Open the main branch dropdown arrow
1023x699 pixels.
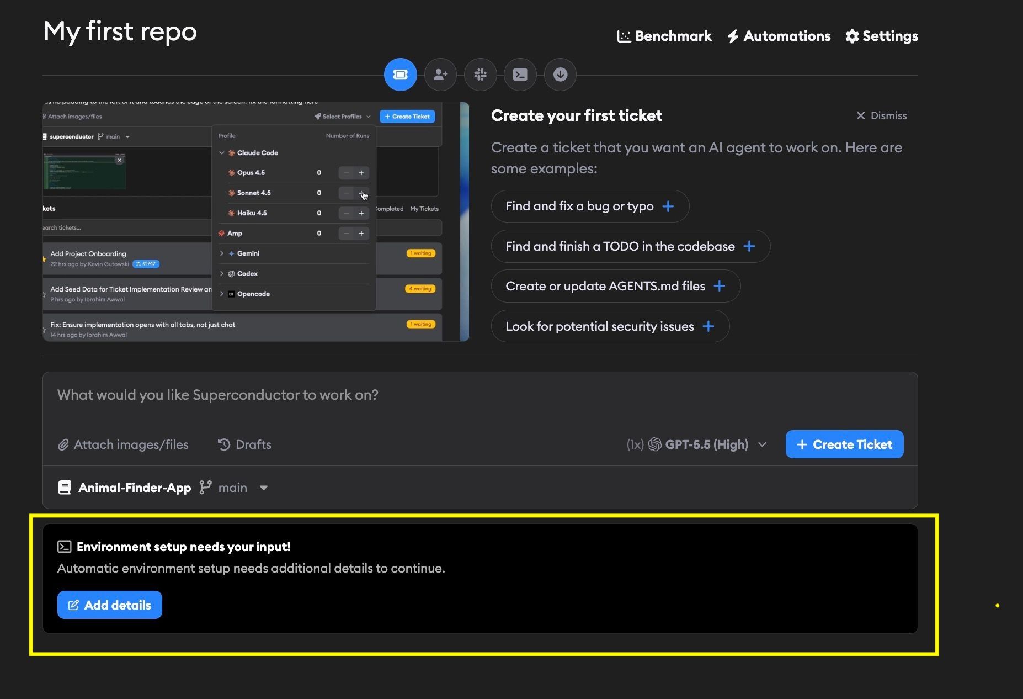264,488
